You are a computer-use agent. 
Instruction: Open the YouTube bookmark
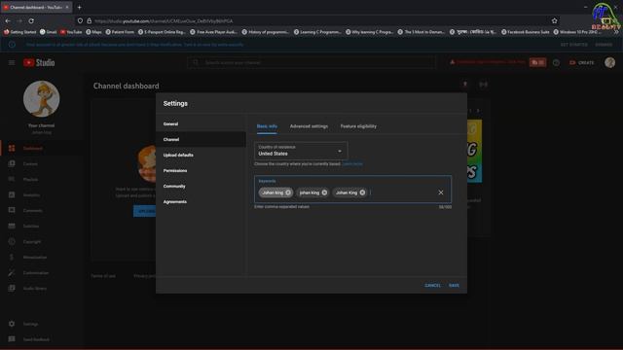(71, 32)
